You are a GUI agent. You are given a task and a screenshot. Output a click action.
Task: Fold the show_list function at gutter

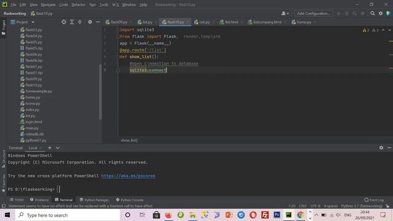pos(118,57)
